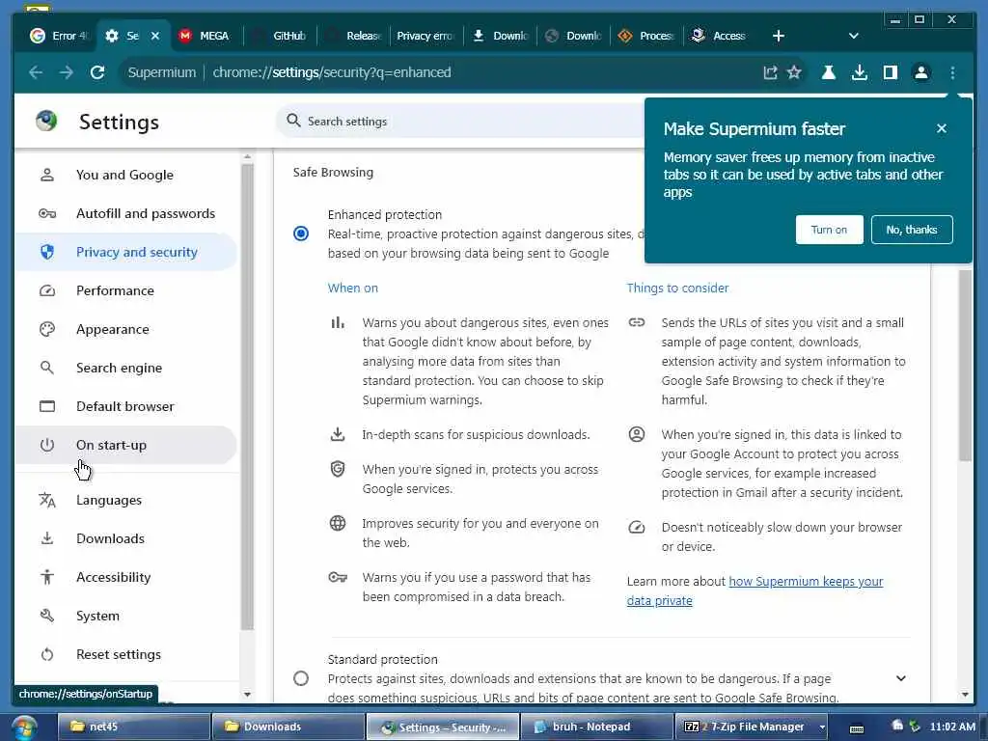Screen dimensions: 988x741
Task: Click the Supermium settings logo
Action: point(46,121)
